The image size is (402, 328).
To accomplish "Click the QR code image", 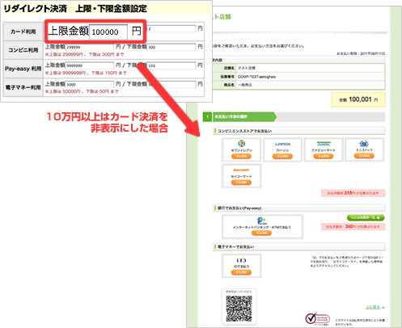I will [x=239, y=309].
